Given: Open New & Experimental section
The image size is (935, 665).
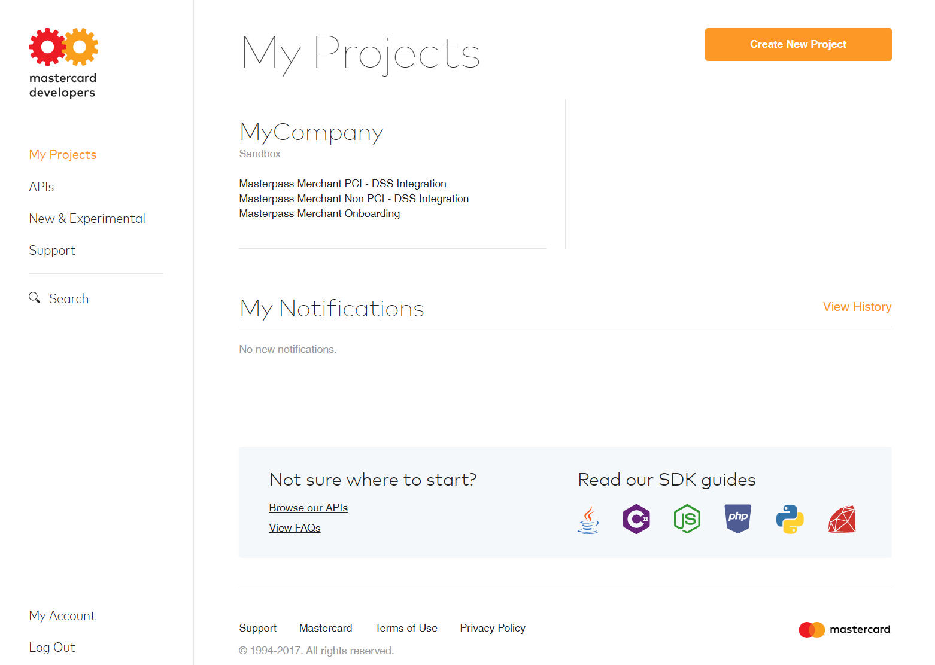Looking at the screenshot, I should click(87, 219).
